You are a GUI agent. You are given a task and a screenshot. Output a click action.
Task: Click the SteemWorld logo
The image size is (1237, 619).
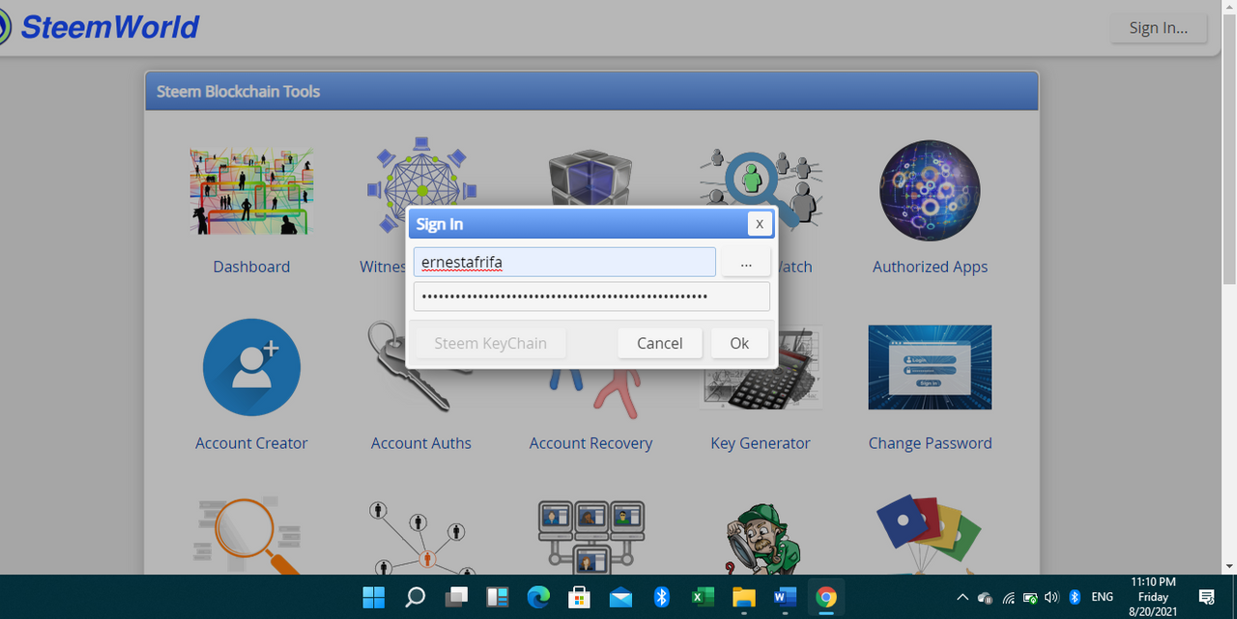(x=100, y=26)
